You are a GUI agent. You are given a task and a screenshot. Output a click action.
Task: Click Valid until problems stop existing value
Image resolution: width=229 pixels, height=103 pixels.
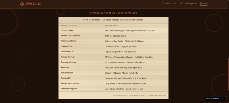tap(123, 68)
